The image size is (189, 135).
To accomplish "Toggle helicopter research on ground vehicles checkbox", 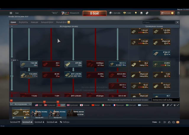I will [150, 100].
